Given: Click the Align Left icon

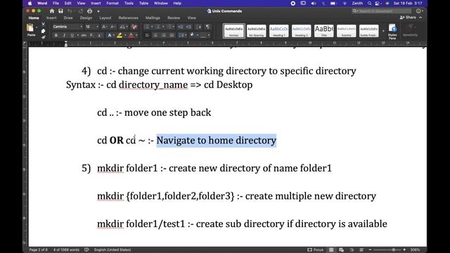Looking at the screenshot, I should (x=147, y=35).
